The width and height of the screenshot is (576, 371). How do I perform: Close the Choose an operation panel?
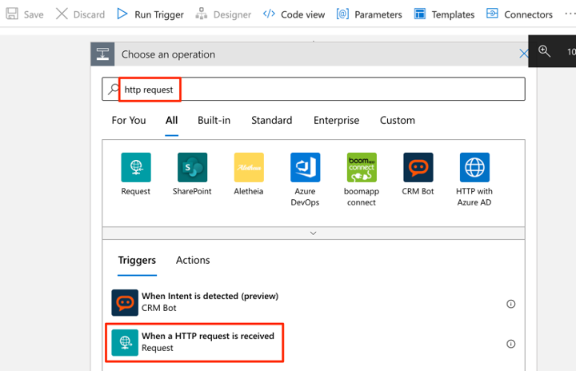click(523, 54)
